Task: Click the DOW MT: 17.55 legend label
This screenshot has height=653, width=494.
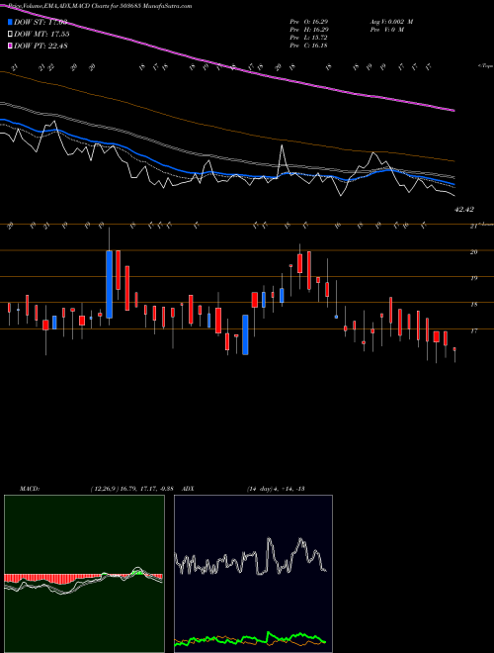Action: click(41, 35)
